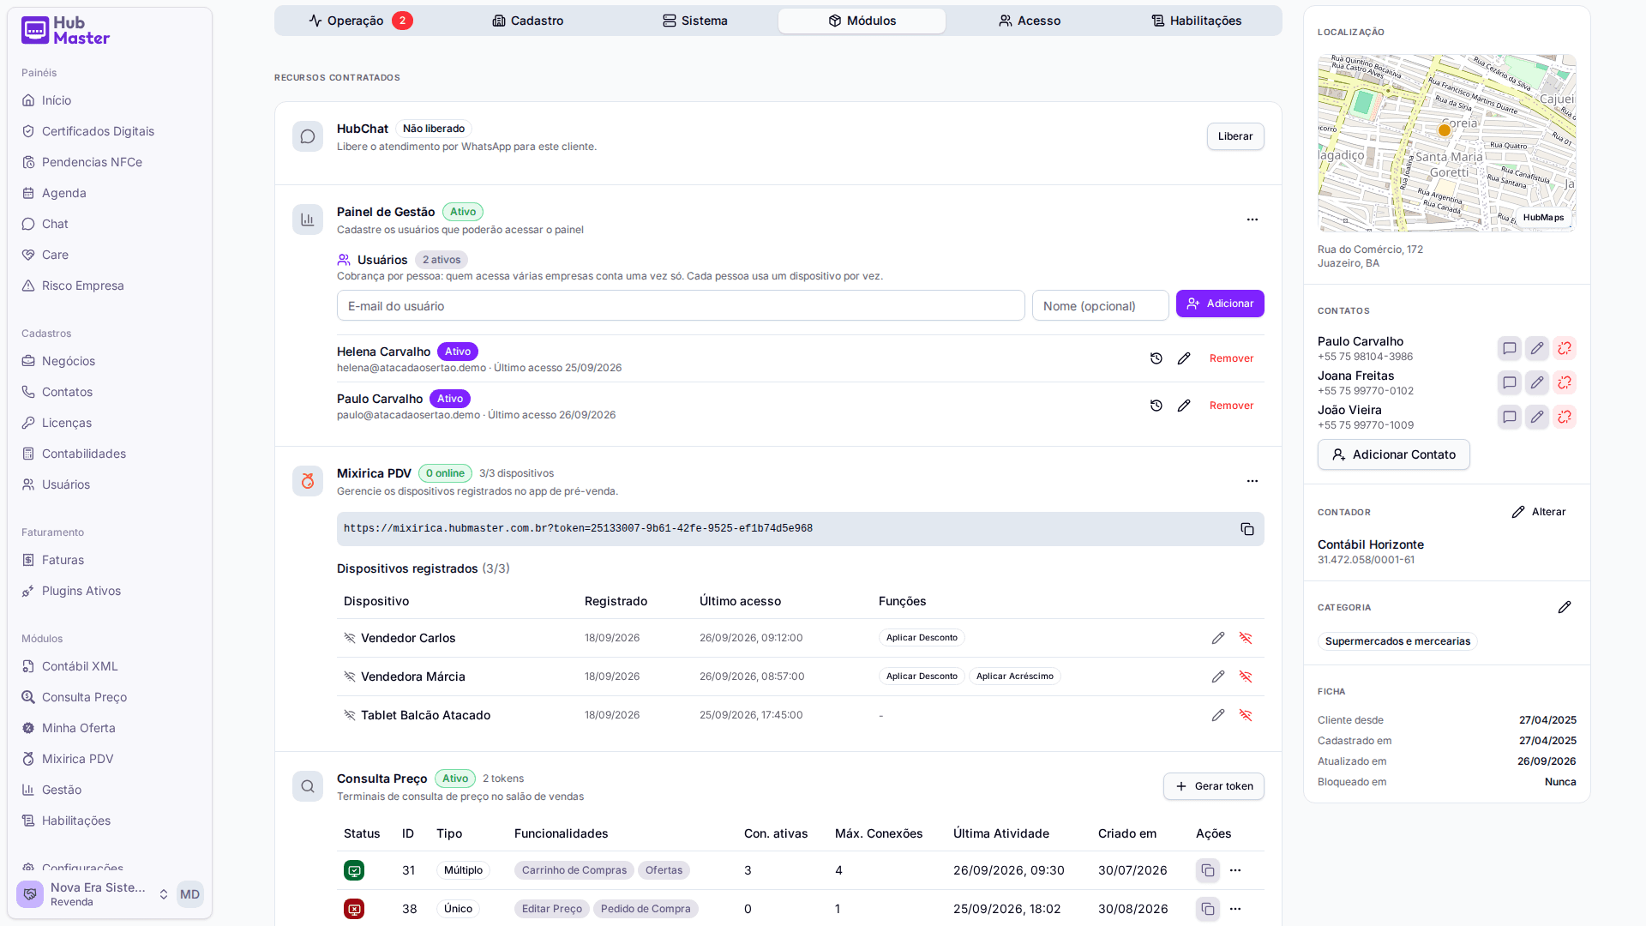Click the Hub Master logo
The width and height of the screenshot is (1646, 926).
click(66, 31)
